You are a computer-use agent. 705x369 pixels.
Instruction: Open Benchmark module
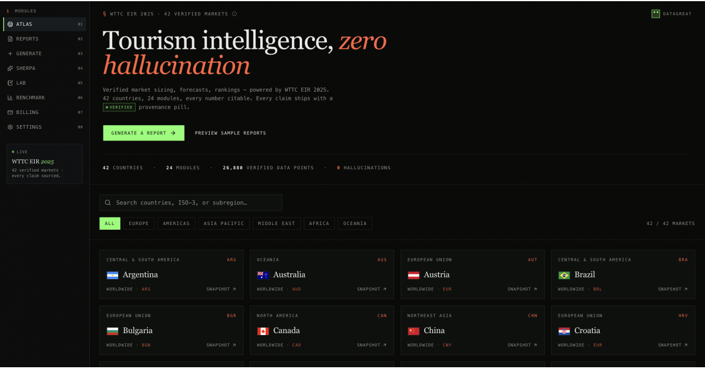pyautogui.click(x=45, y=98)
